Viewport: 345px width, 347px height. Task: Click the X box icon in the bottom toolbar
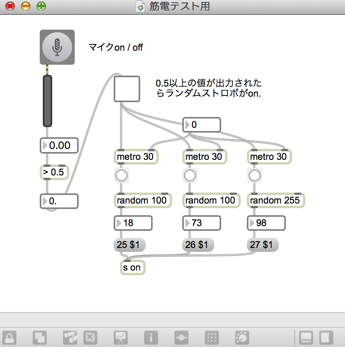tap(90, 337)
